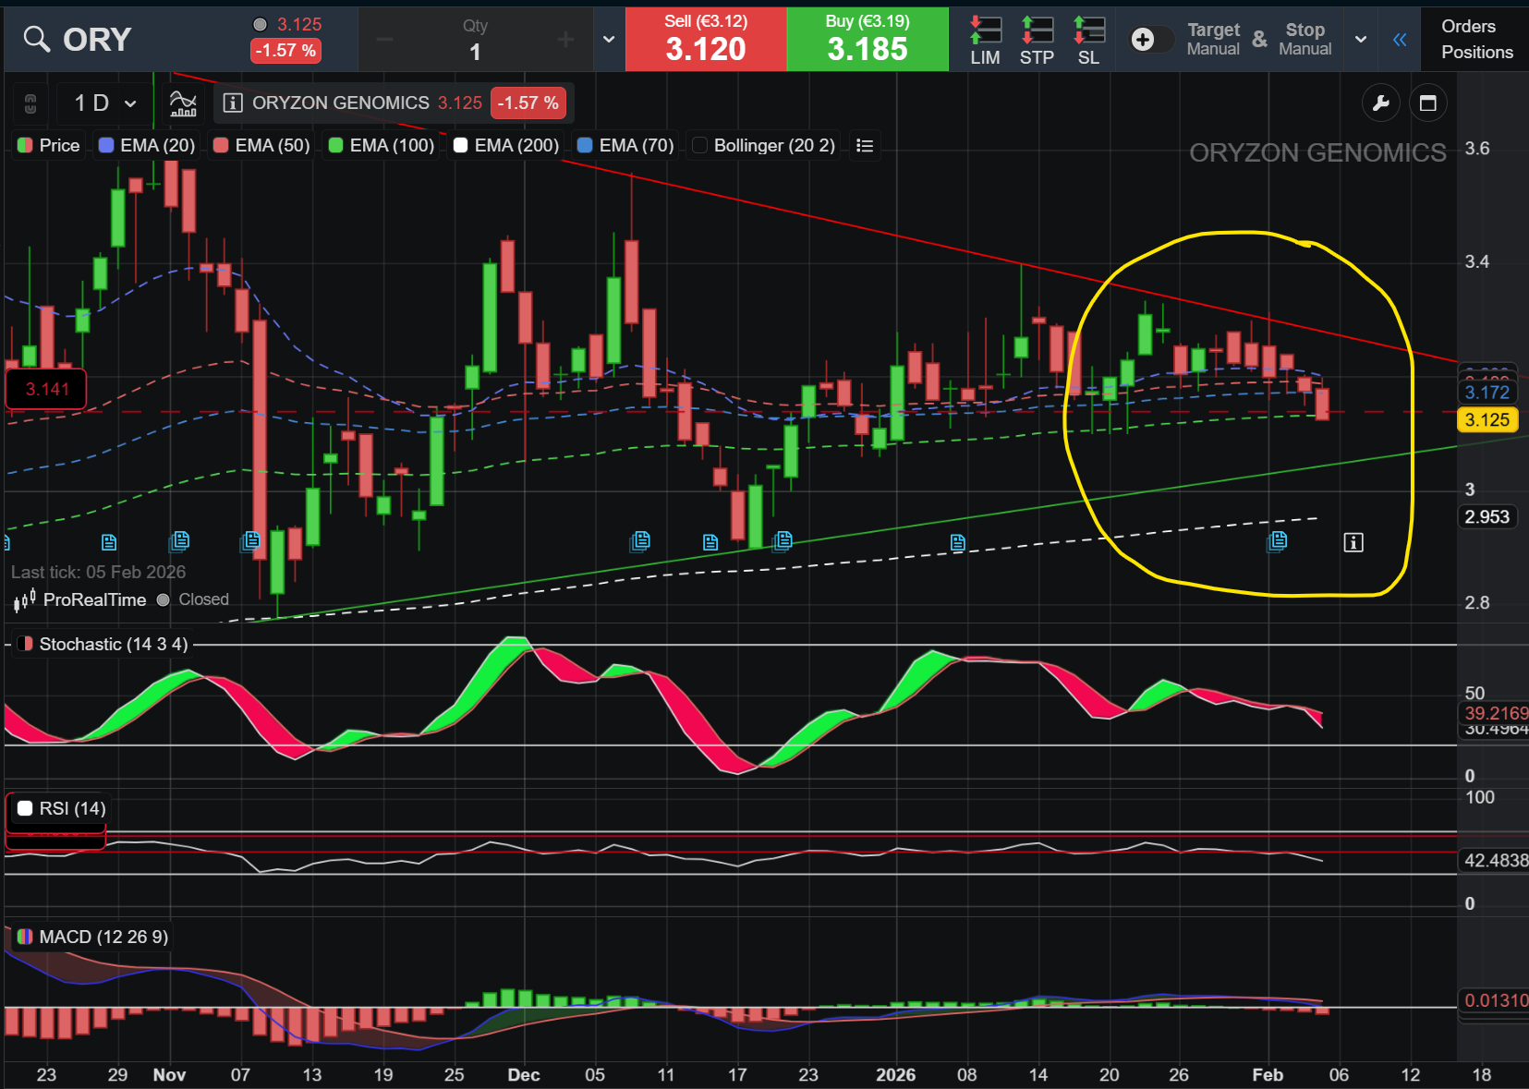This screenshot has height=1089, width=1529.
Task: Click the 3.125 current price tag on axis
Action: tap(1487, 420)
